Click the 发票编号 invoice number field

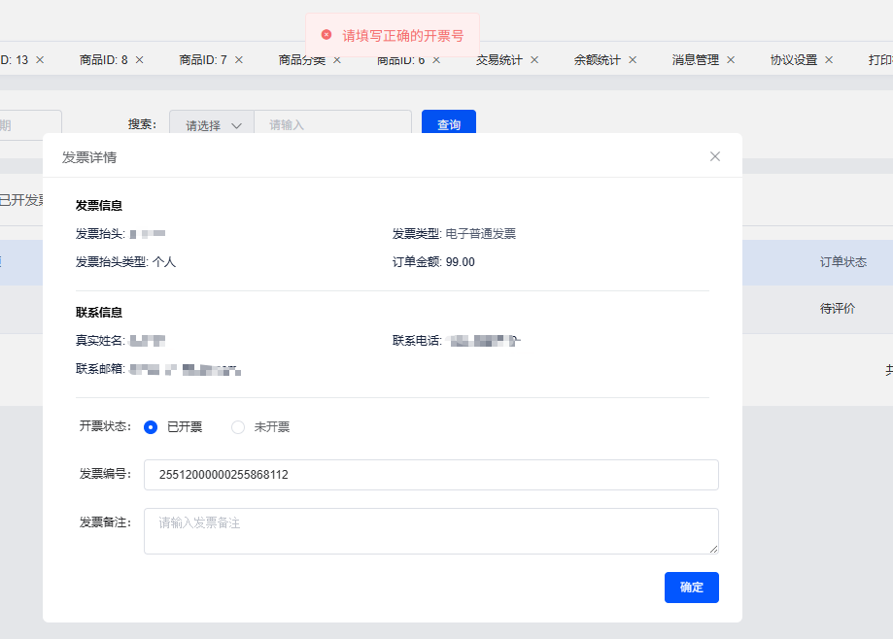pos(430,475)
